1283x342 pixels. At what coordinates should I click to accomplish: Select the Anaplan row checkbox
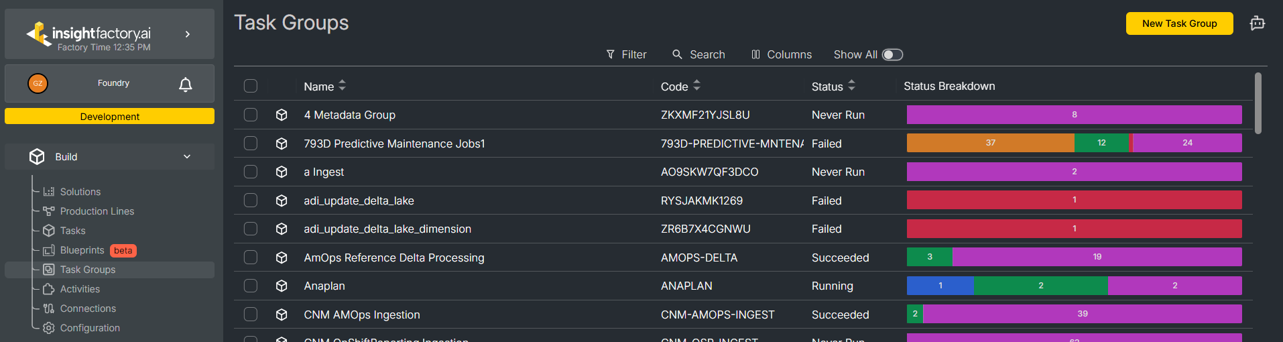[x=251, y=286]
